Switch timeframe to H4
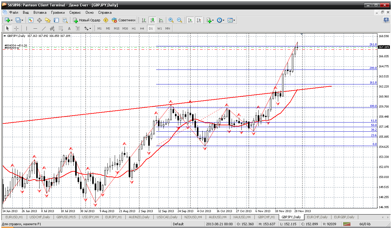Image resolution: width=392 pixels, height=228 pixels. click(x=142, y=28)
